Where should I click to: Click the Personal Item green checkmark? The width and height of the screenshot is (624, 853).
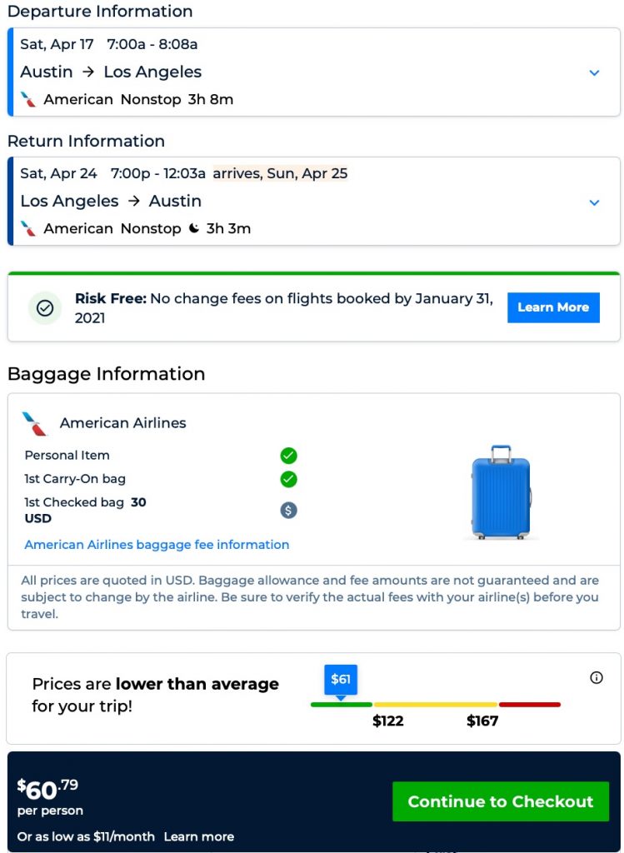tap(288, 456)
